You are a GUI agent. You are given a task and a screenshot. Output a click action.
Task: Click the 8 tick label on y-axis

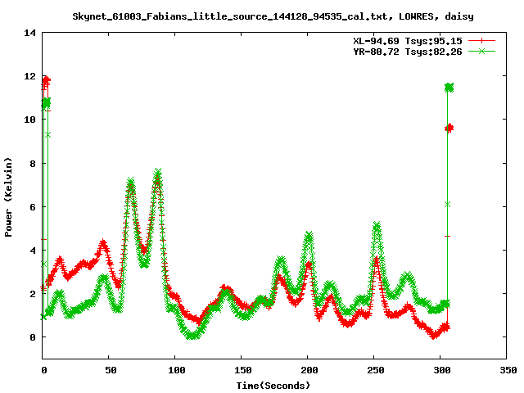click(x=33, y=163)
